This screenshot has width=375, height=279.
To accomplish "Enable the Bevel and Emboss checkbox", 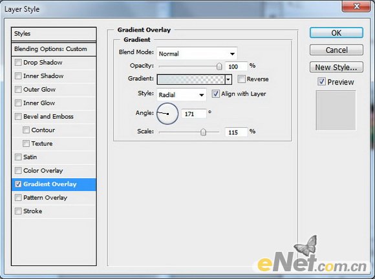I will point(18,116).
